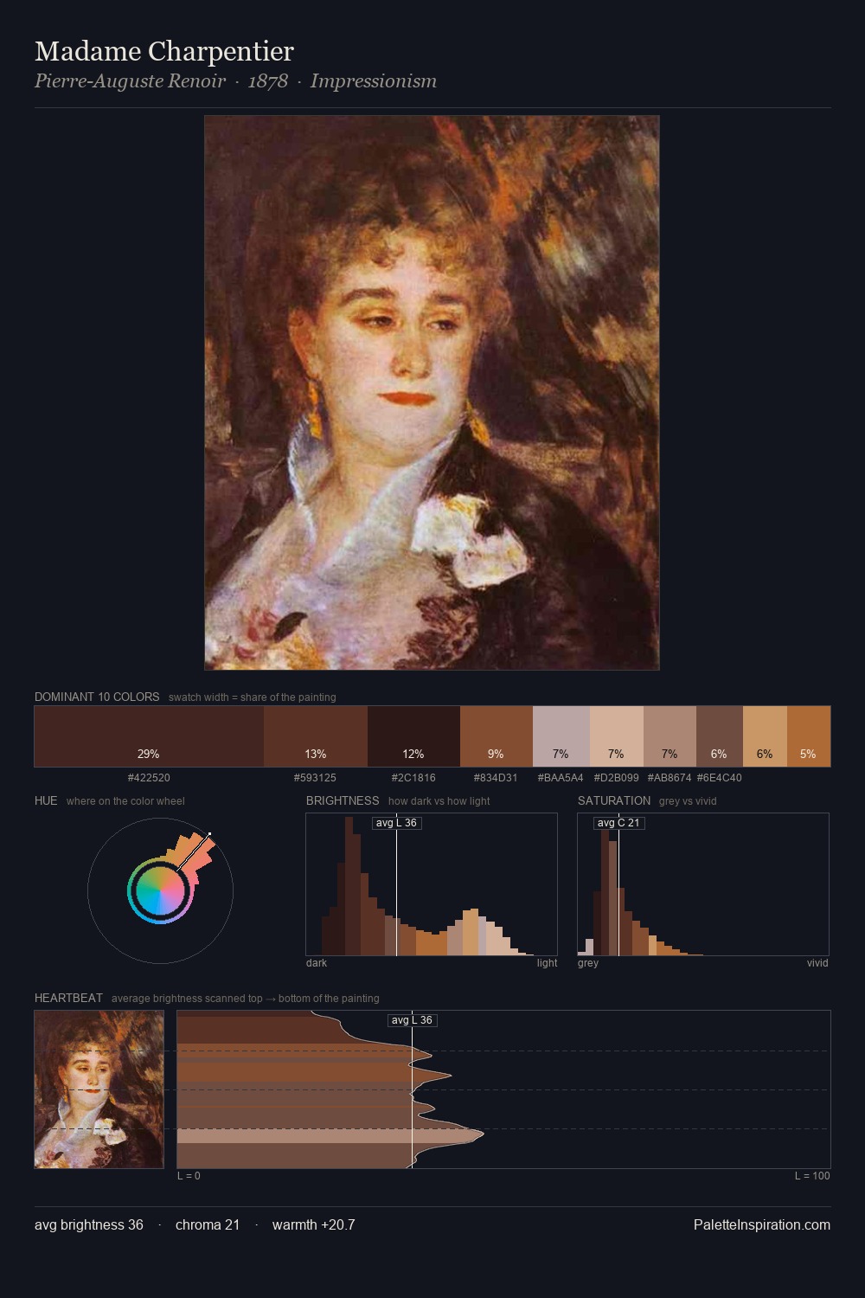Screen dimensions: 865x1298
Task: Click the avg brightness 36 footer stat
Action: point(89,1224)
